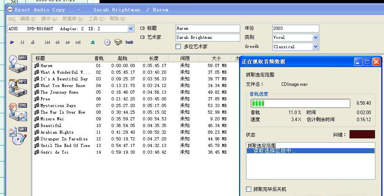Open the 工具(T) menu
384x196 pixels.
click(96, 19)
